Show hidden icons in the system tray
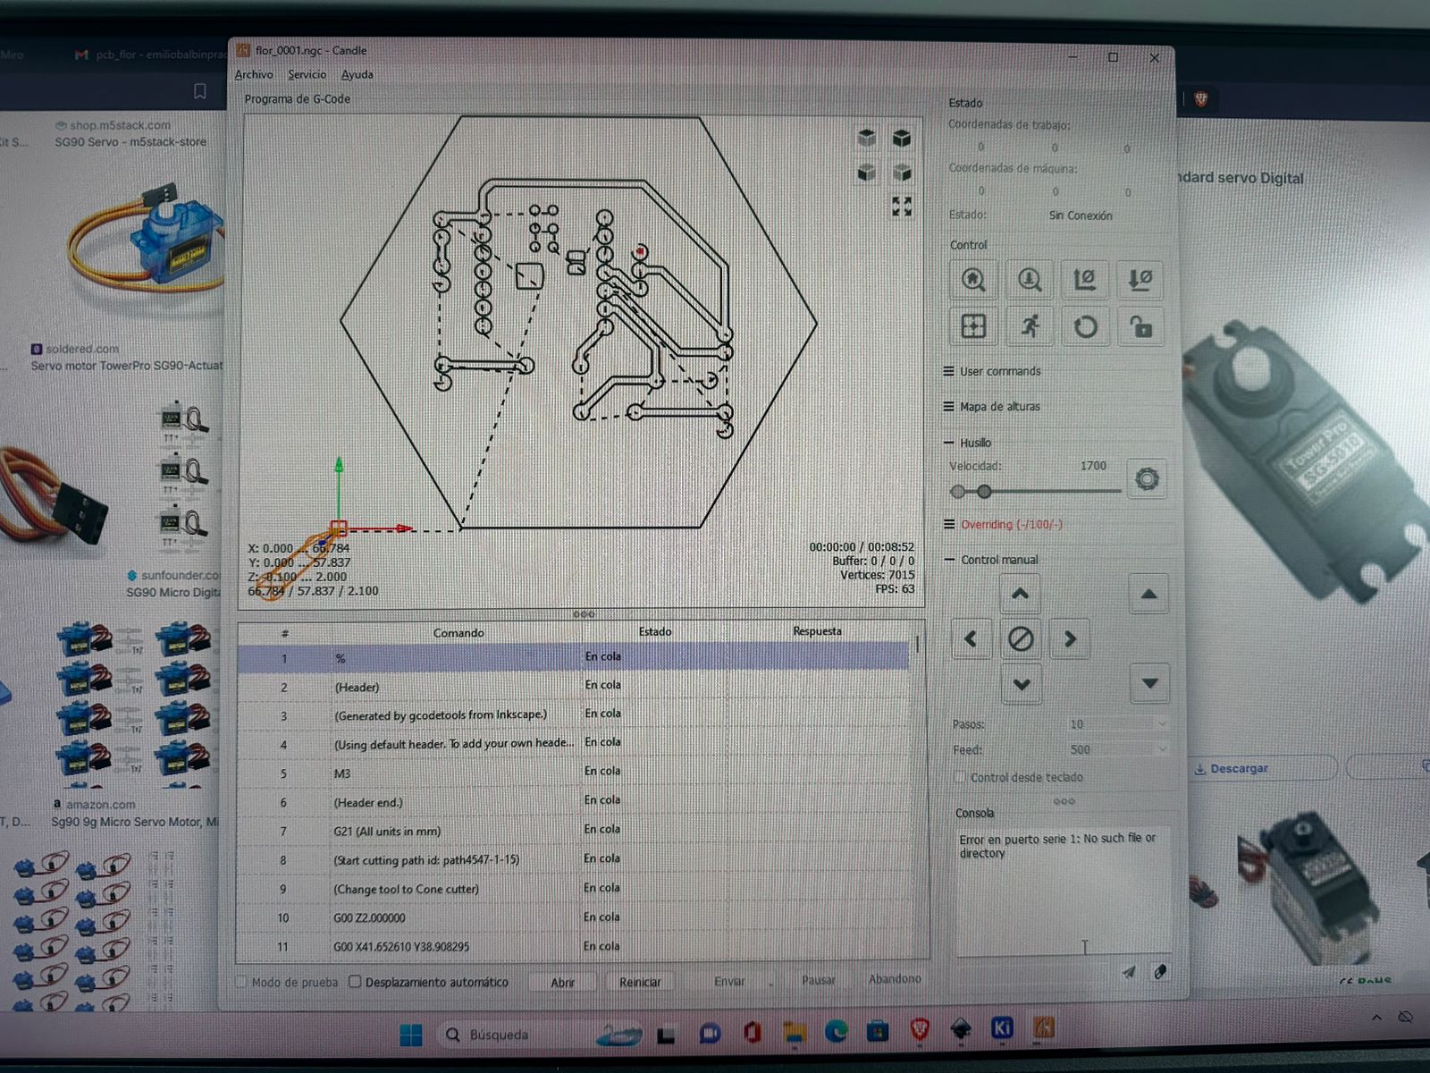Image resolution: width=1430 pixels, height=1073 pixels. coord(1376,1018)
